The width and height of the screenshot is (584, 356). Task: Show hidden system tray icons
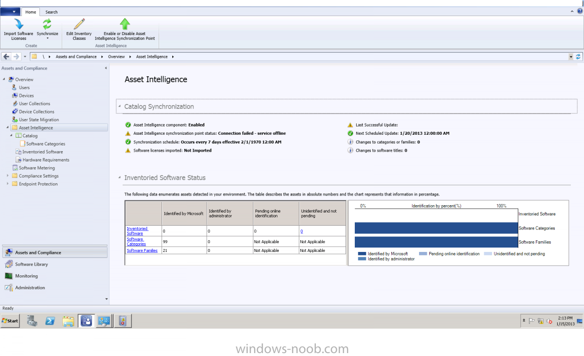point(524,321)
